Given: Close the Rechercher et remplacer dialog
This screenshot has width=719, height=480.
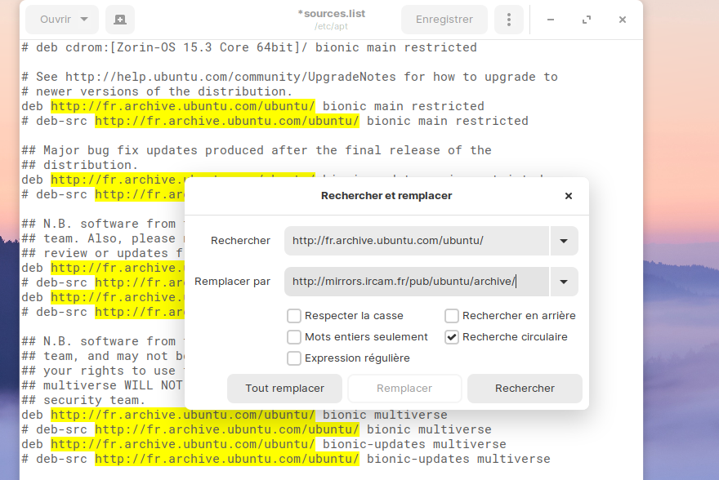Looking at the screenshot, I should [x=569, y=196].
